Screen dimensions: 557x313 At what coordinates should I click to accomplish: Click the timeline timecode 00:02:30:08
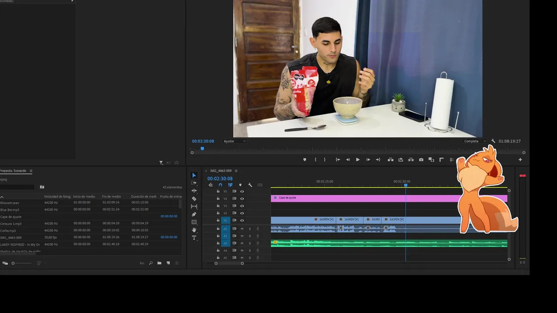click(220, 179)
